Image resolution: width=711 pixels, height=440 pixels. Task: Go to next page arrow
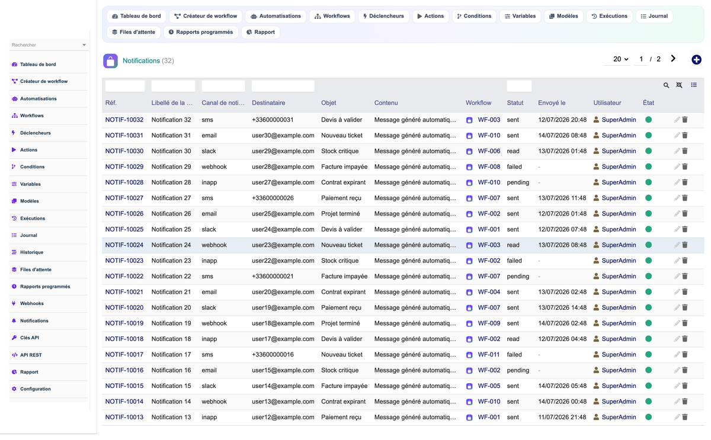tap(673, 59)
